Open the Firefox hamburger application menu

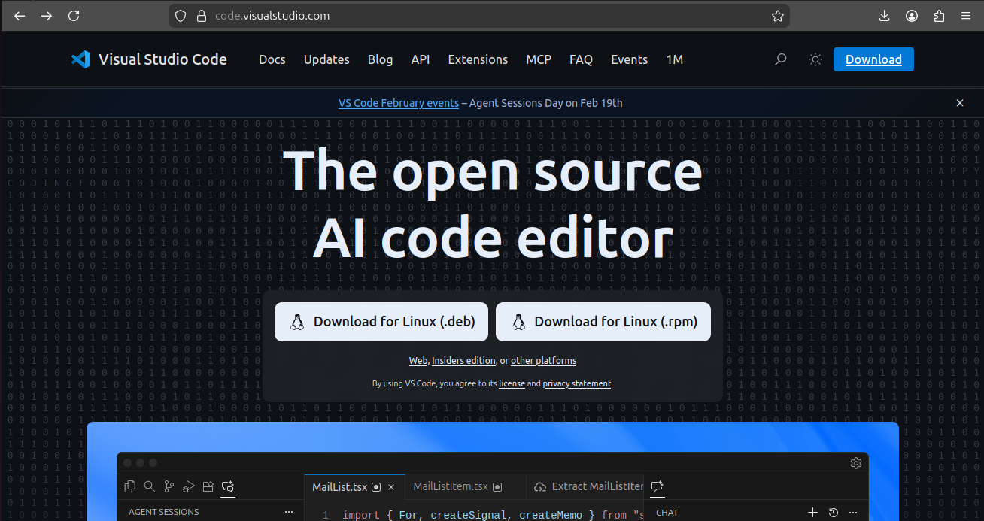[x=966, y=16]
